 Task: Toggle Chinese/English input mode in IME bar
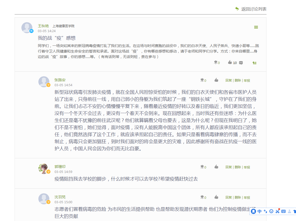click(x=259, y=211)
